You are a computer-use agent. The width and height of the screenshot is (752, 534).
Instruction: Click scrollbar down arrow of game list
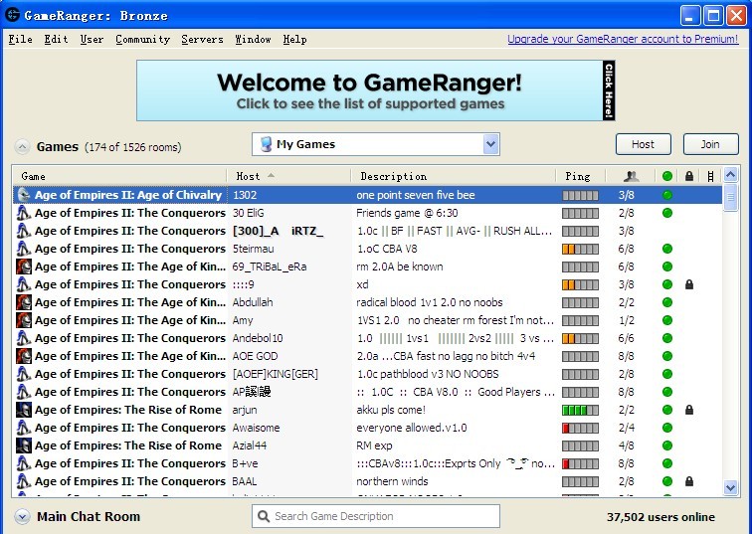point(730,487)
